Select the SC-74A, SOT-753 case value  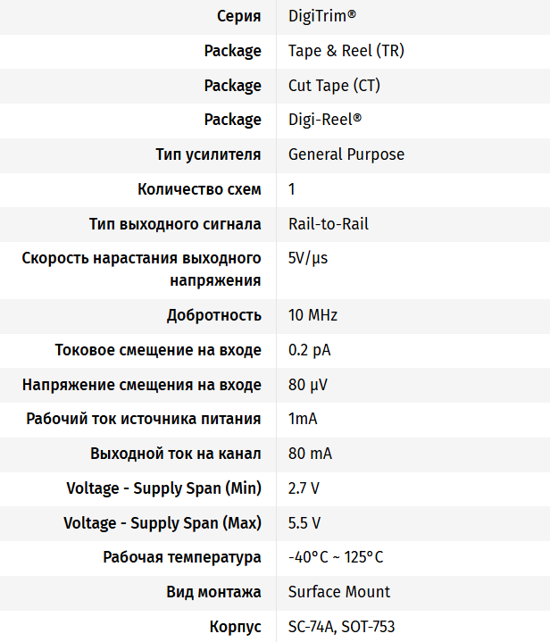341,626
